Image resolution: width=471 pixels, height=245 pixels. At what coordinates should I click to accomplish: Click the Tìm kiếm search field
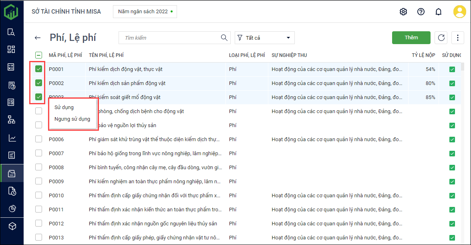pos(170,38)
